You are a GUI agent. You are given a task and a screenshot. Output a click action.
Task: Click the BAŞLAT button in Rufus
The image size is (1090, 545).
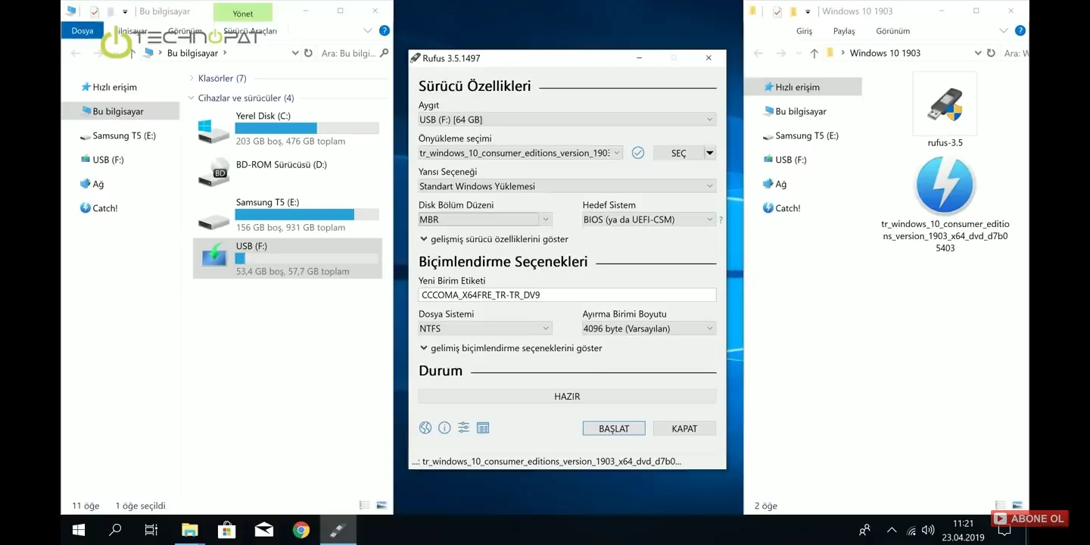tap(614, 428)
